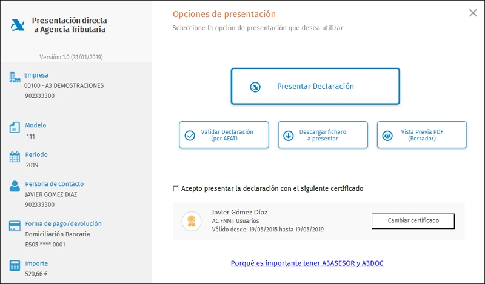
Task: Click certificate holder name Javier Gómez Díaz
Action: (239, 212)
